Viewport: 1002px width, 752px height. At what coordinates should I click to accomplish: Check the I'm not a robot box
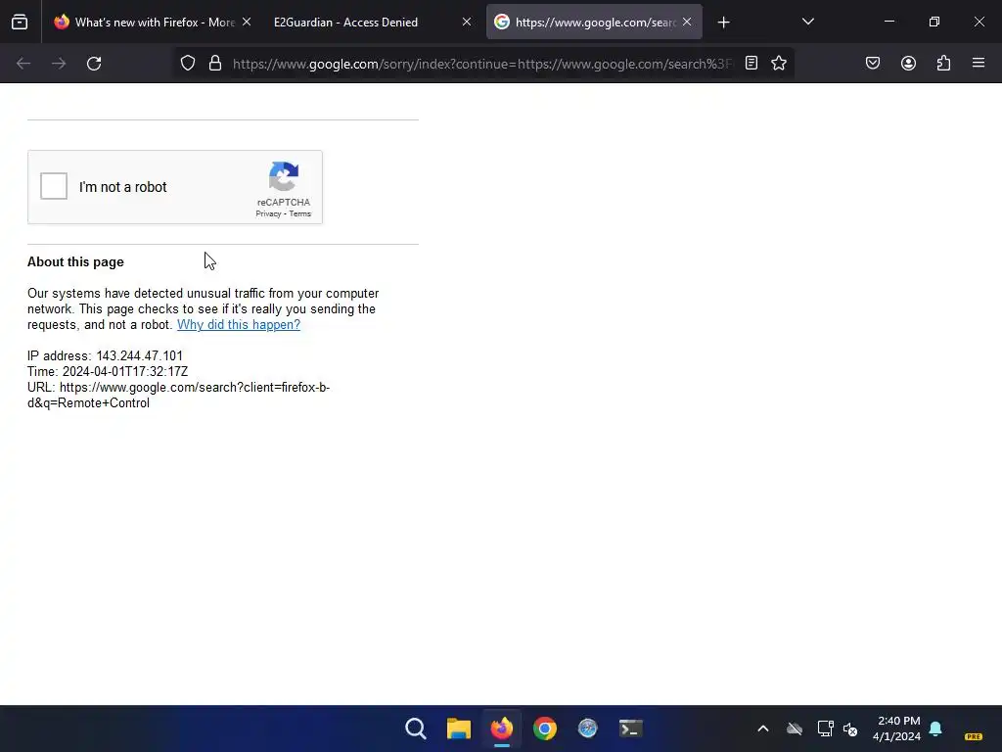pyautogui.click(x=54, y=186)
